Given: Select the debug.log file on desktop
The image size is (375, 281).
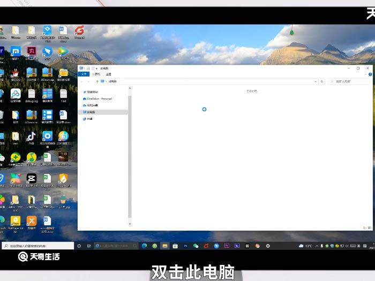Looking at the screenshot, I should coord(32,96).
